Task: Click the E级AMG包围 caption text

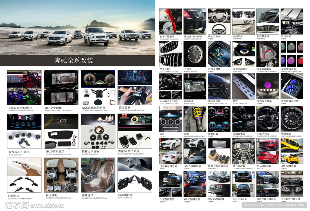Action: click(216, 199)
